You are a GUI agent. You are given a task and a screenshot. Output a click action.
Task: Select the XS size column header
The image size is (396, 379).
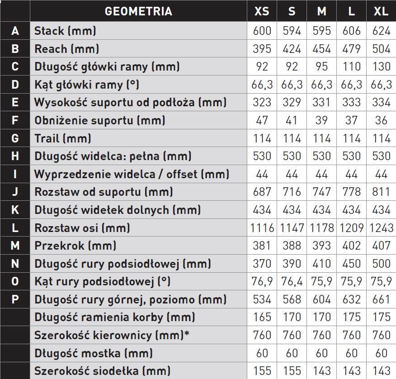tap(262, 11)
